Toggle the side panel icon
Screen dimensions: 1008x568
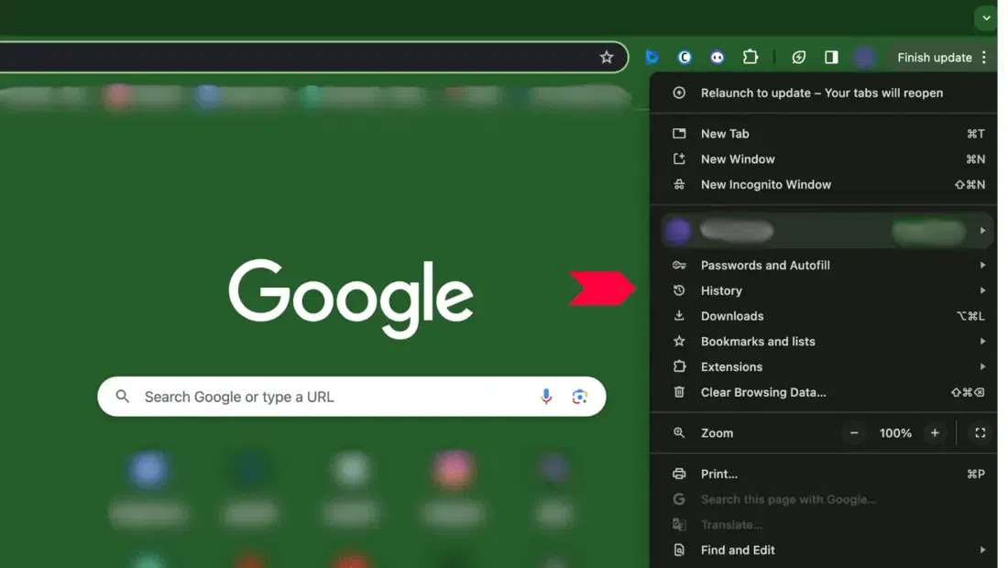click(831, 57)
